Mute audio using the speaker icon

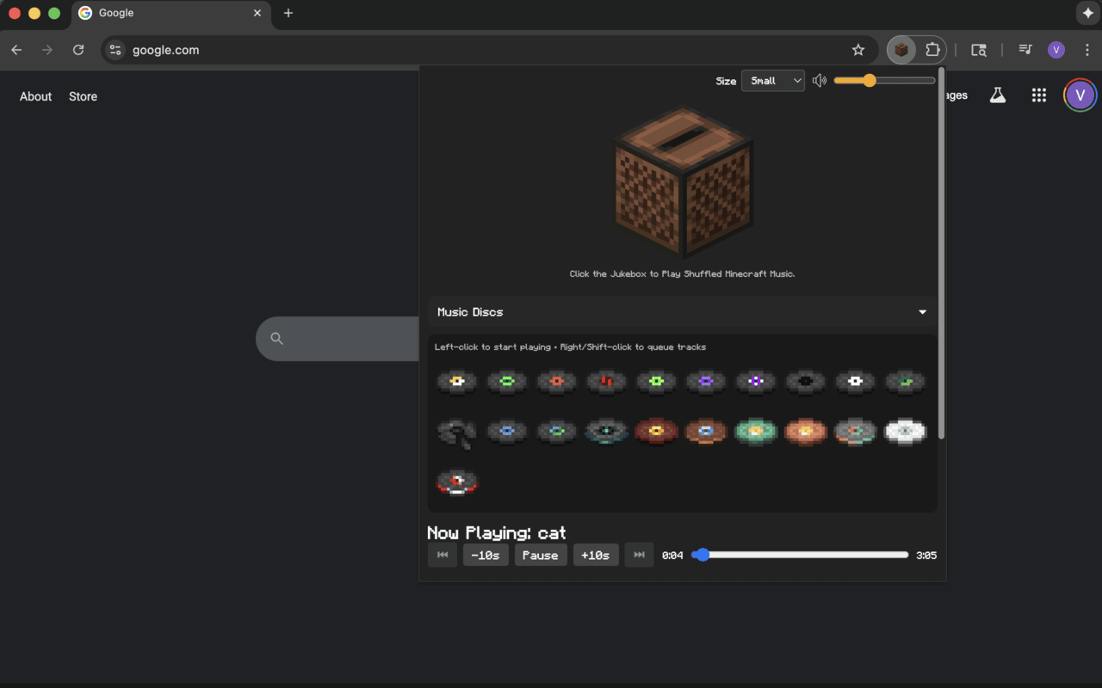819,80
